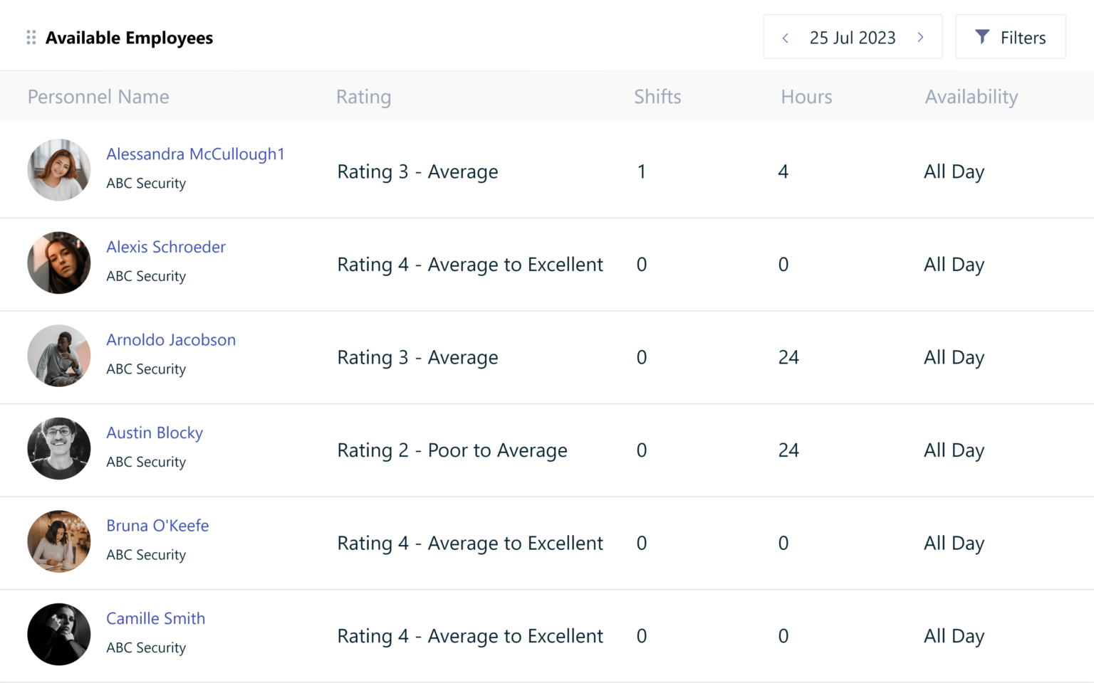Open Alessandra McCullough1 name link
This screenshot has height=683, width=1094.
point(195,154)
